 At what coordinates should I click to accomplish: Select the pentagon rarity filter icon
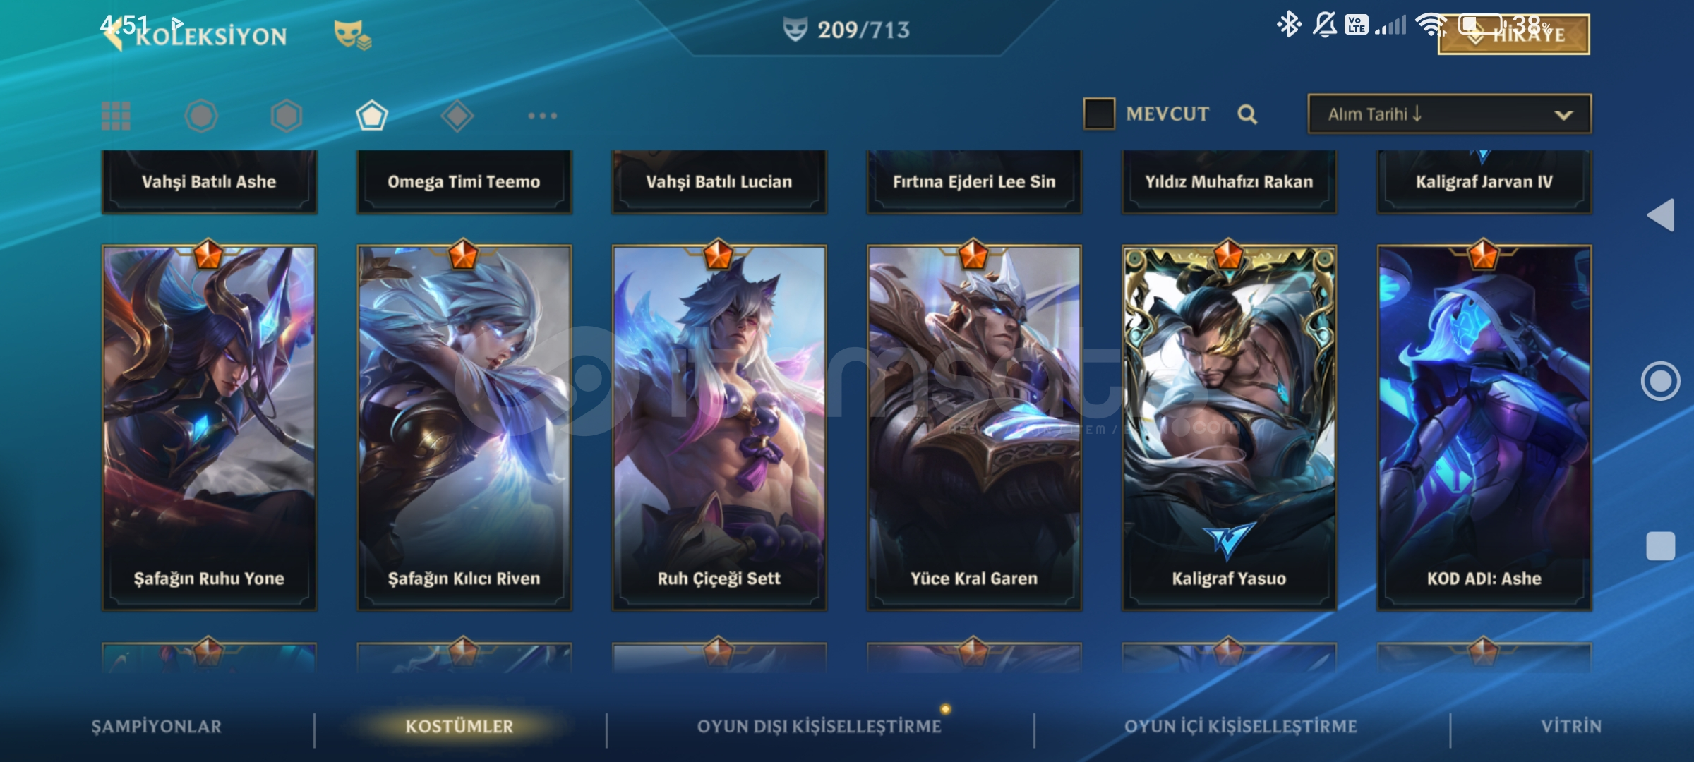(x=372, y=116)
